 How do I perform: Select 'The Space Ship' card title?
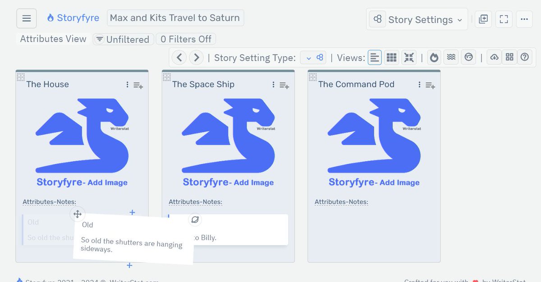203,84
